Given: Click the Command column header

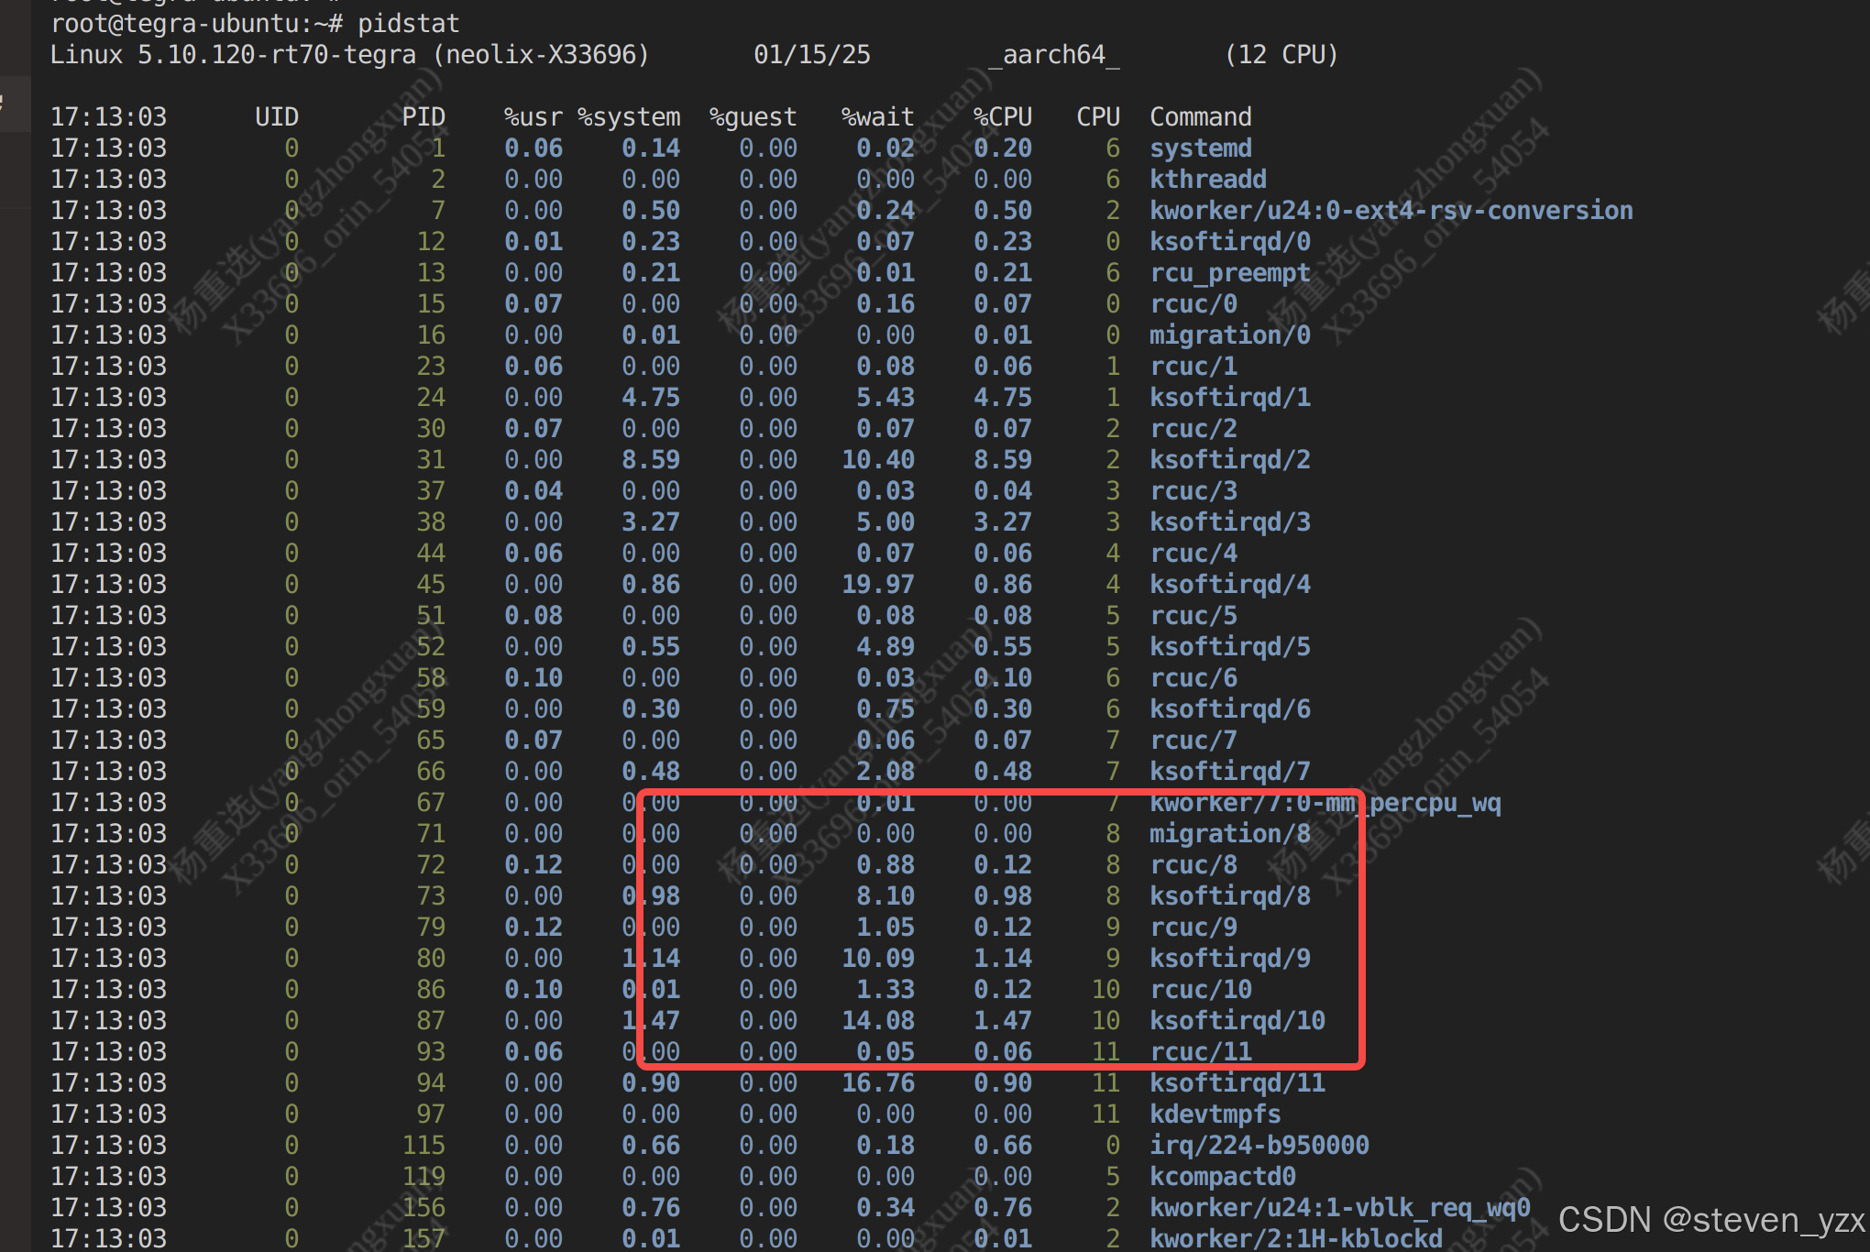Looking at the screenshot, I should (x=1200, y=117).
